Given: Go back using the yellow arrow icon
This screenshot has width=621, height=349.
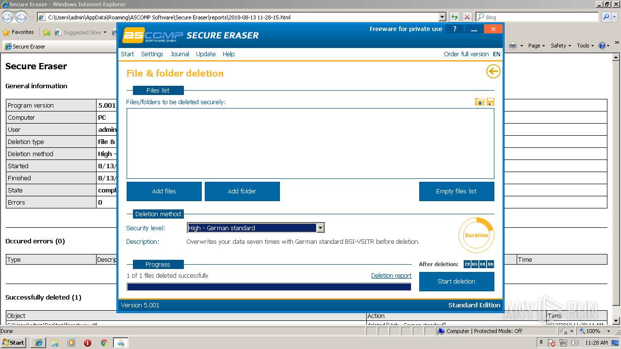Looking at the screenshot, I should tap(493, 72).
